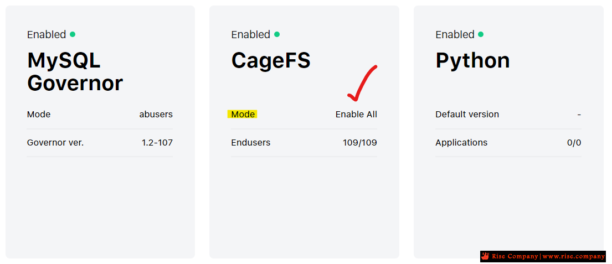The height and width of the screenshot is (264, 612).
Task: Open the www.rise.company watermark link
Action: pos(573,257)
